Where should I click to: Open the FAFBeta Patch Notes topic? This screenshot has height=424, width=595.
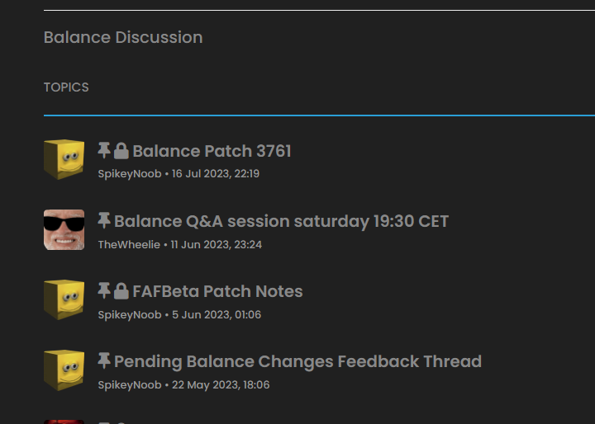point(218,291)
